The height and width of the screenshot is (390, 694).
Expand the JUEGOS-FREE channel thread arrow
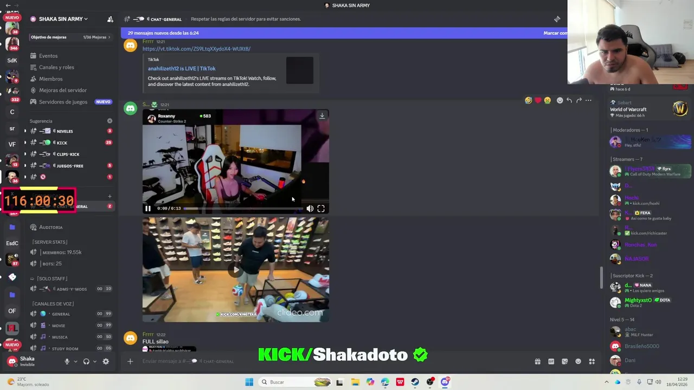[24, 166]
